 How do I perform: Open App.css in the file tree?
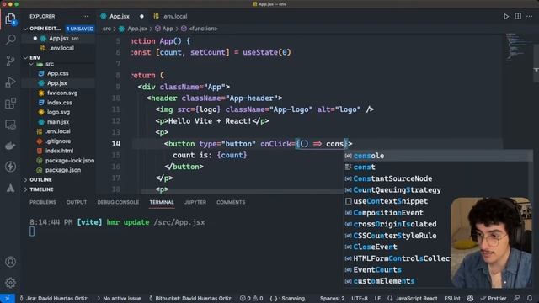[58, 73]
